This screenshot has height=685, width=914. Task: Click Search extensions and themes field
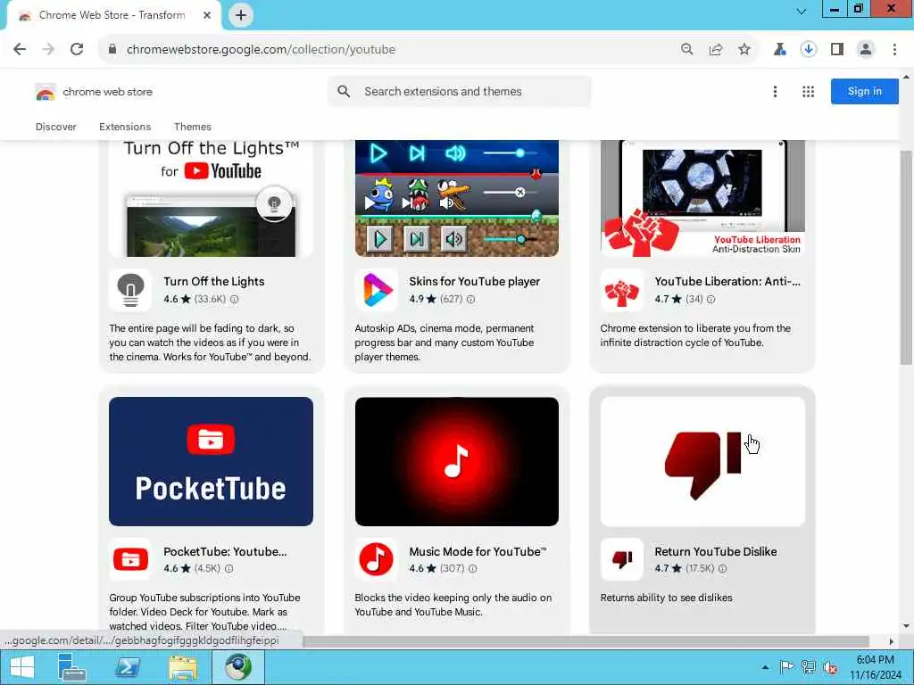(x=460, y=92)
